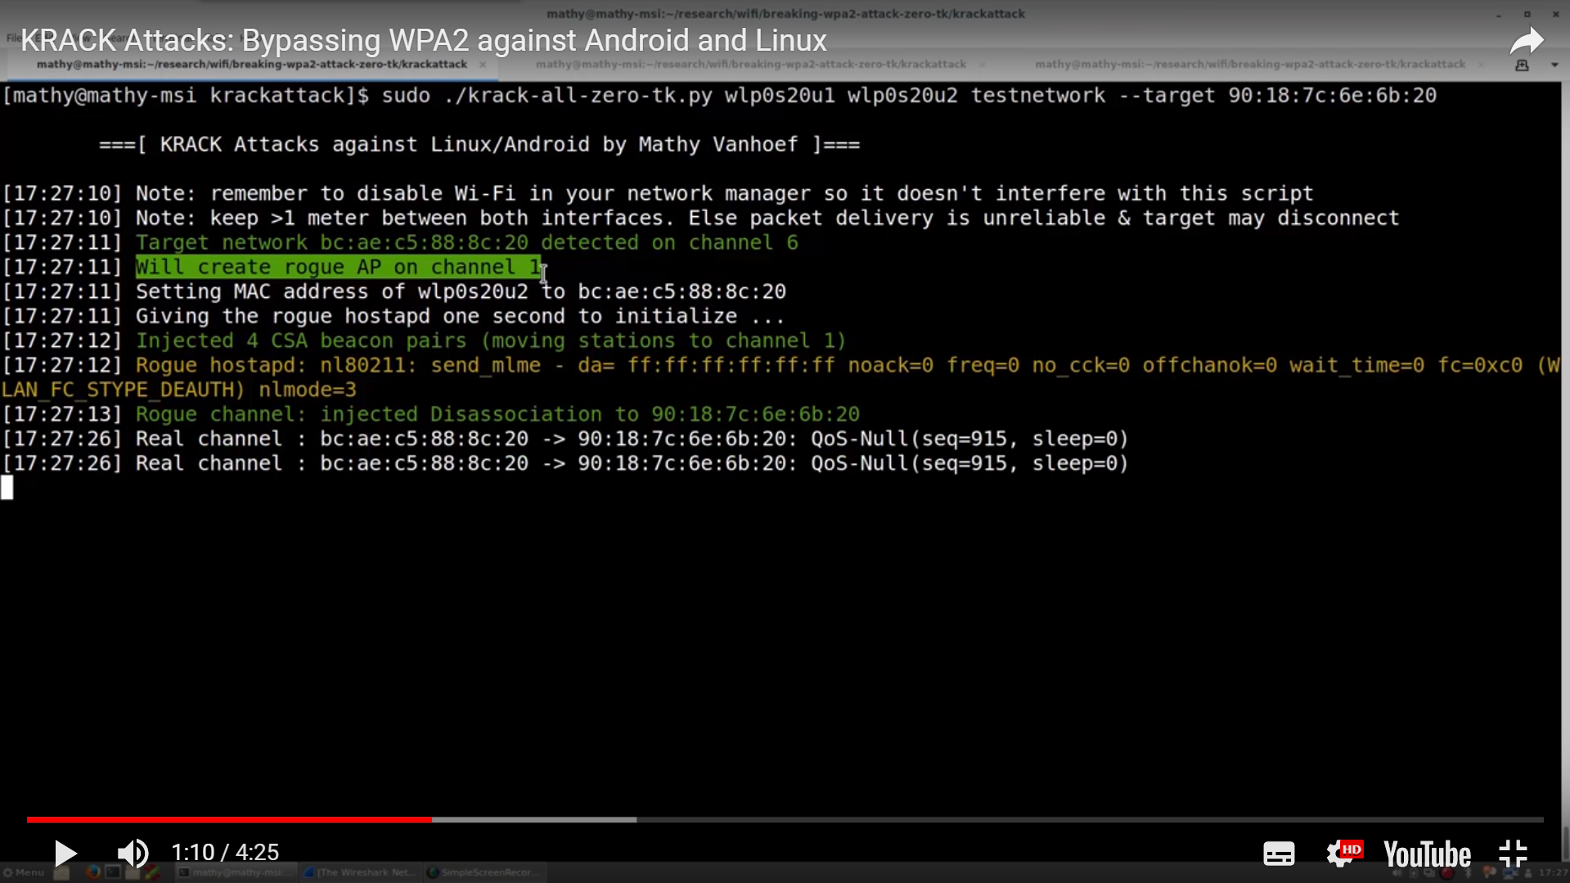
Task: Open terminal tab list dropdown arrow
Action: pos(1554,65)
